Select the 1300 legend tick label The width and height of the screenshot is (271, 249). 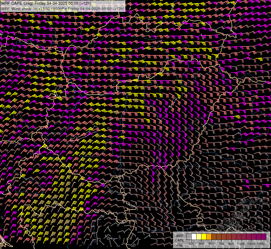pos(251,244)
